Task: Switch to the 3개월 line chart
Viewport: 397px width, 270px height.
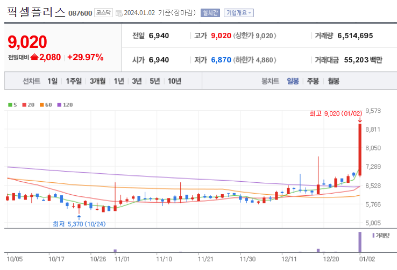Action: [98, 81]
